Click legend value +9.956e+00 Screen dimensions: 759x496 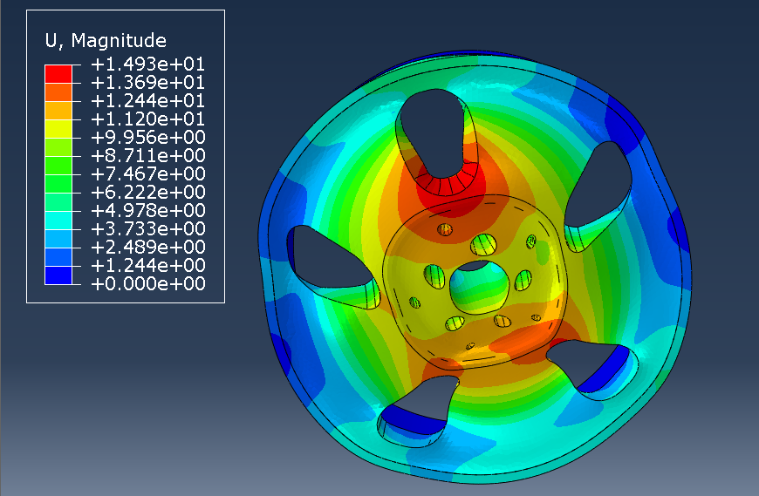(148, 138)
